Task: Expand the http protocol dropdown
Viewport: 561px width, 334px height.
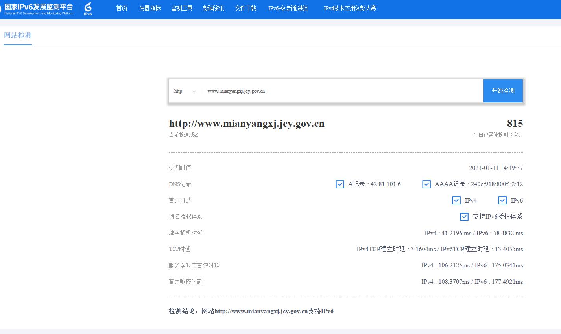Action: [185, 91]
